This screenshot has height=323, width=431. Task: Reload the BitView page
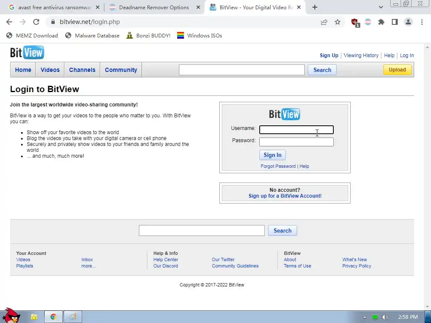(36, 22)
